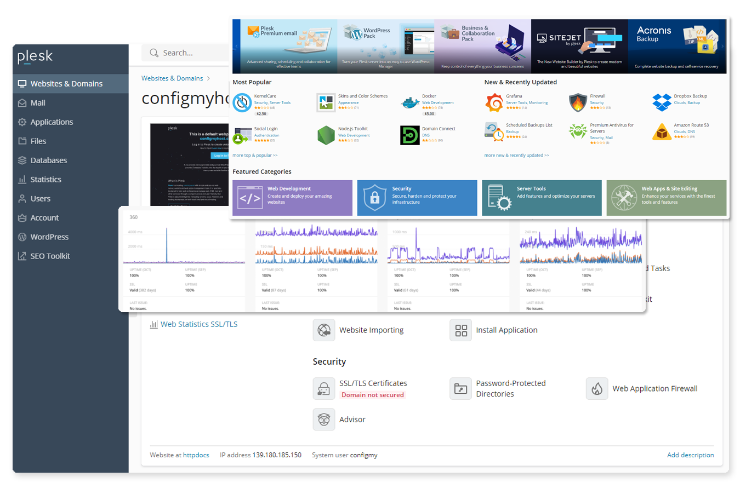
Task: Click the SEO Toolkit chart icon
Action: click(22, 256)
